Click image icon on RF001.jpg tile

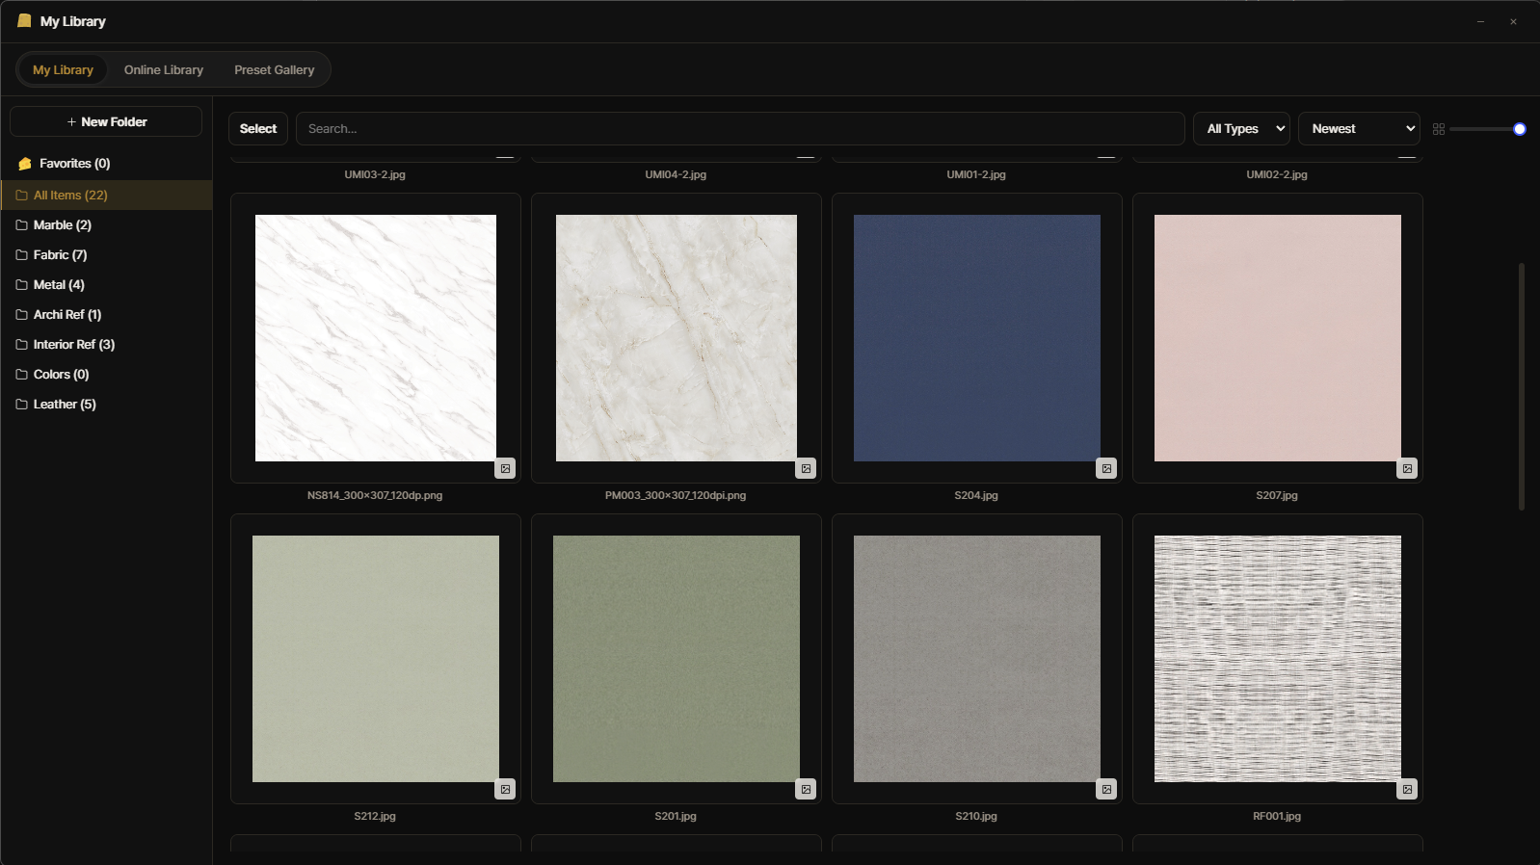pos(1407,790)
